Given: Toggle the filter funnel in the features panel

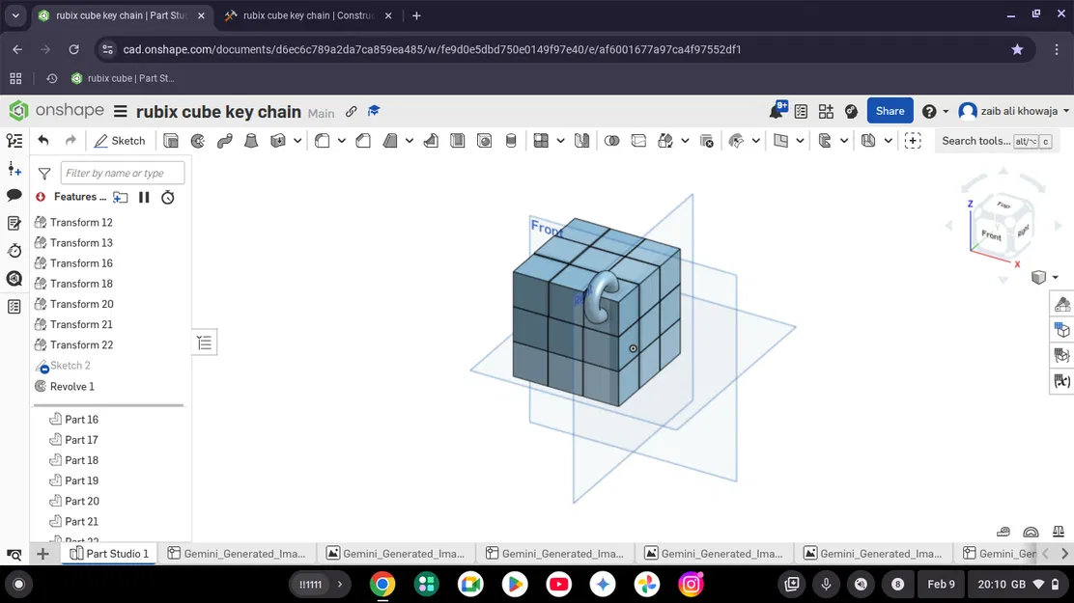Looking at the screenshot, I should (44, 175).
